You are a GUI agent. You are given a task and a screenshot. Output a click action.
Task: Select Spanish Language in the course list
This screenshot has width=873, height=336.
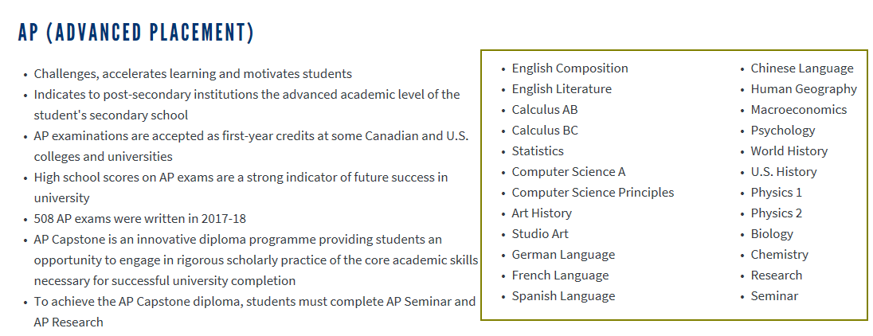click(x=563, y=296)
